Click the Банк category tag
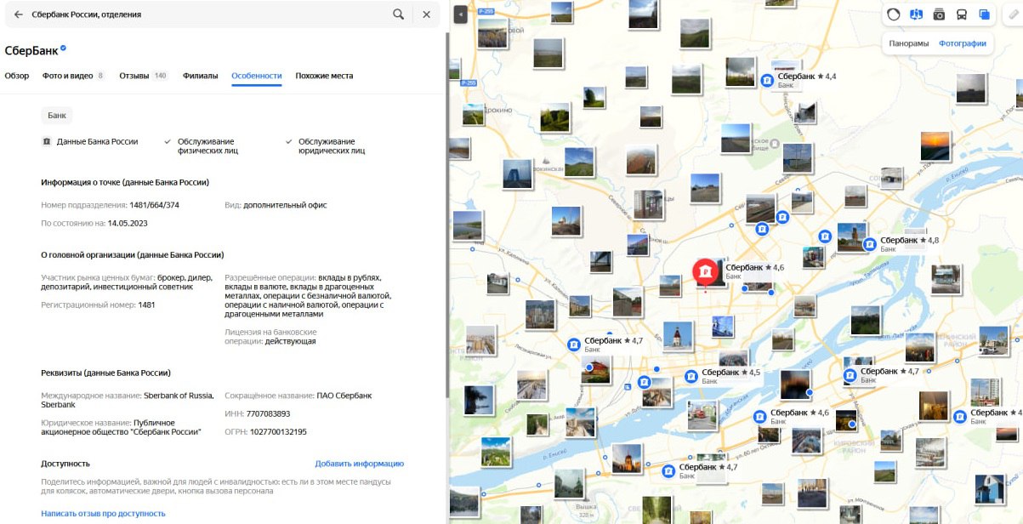This screenshot has height=524, width=1023. tap(57, 116)
